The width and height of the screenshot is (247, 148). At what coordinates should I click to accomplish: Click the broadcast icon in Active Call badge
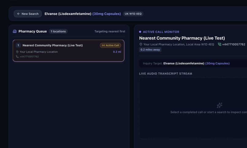pos(103,45)
